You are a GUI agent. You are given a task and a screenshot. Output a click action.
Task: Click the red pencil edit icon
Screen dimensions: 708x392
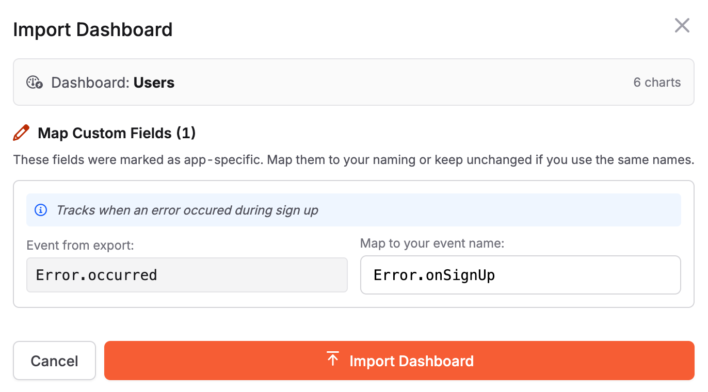(21, 133)
